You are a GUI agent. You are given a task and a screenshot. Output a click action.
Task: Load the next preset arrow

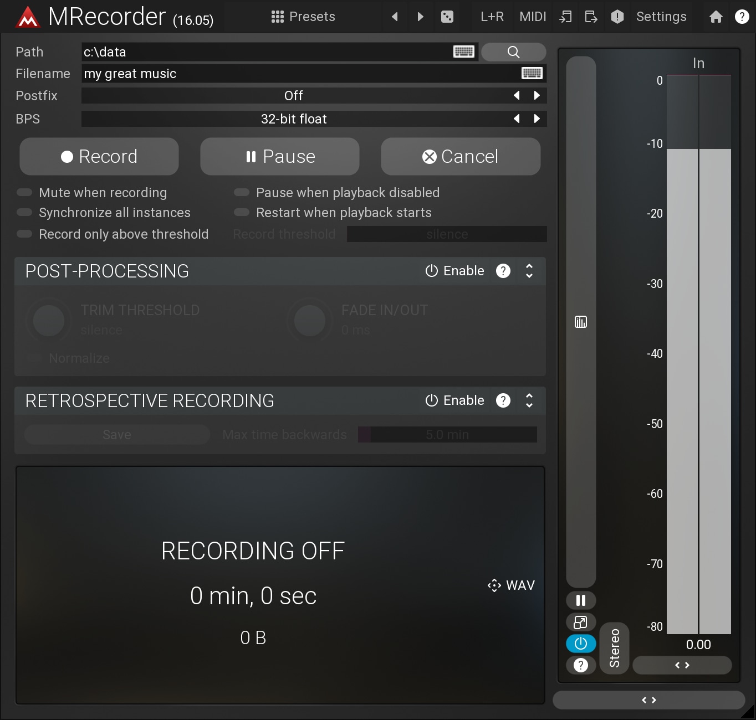click(x=421, y=17)
